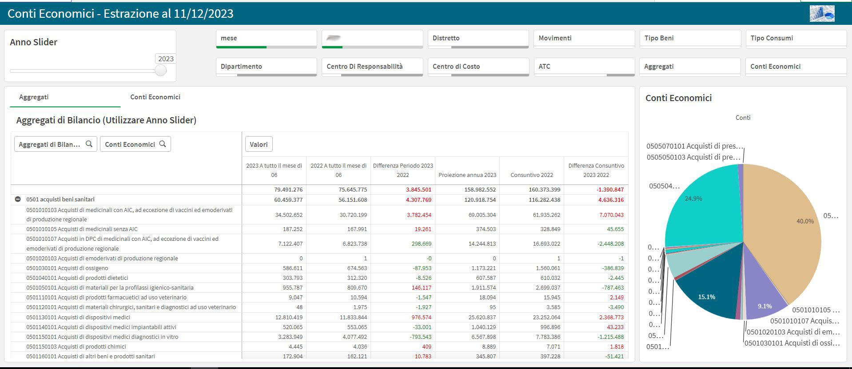The image size is (852, 369).
Task: Switch to the Conti Economici tab
Action: (x=155, y=97)
